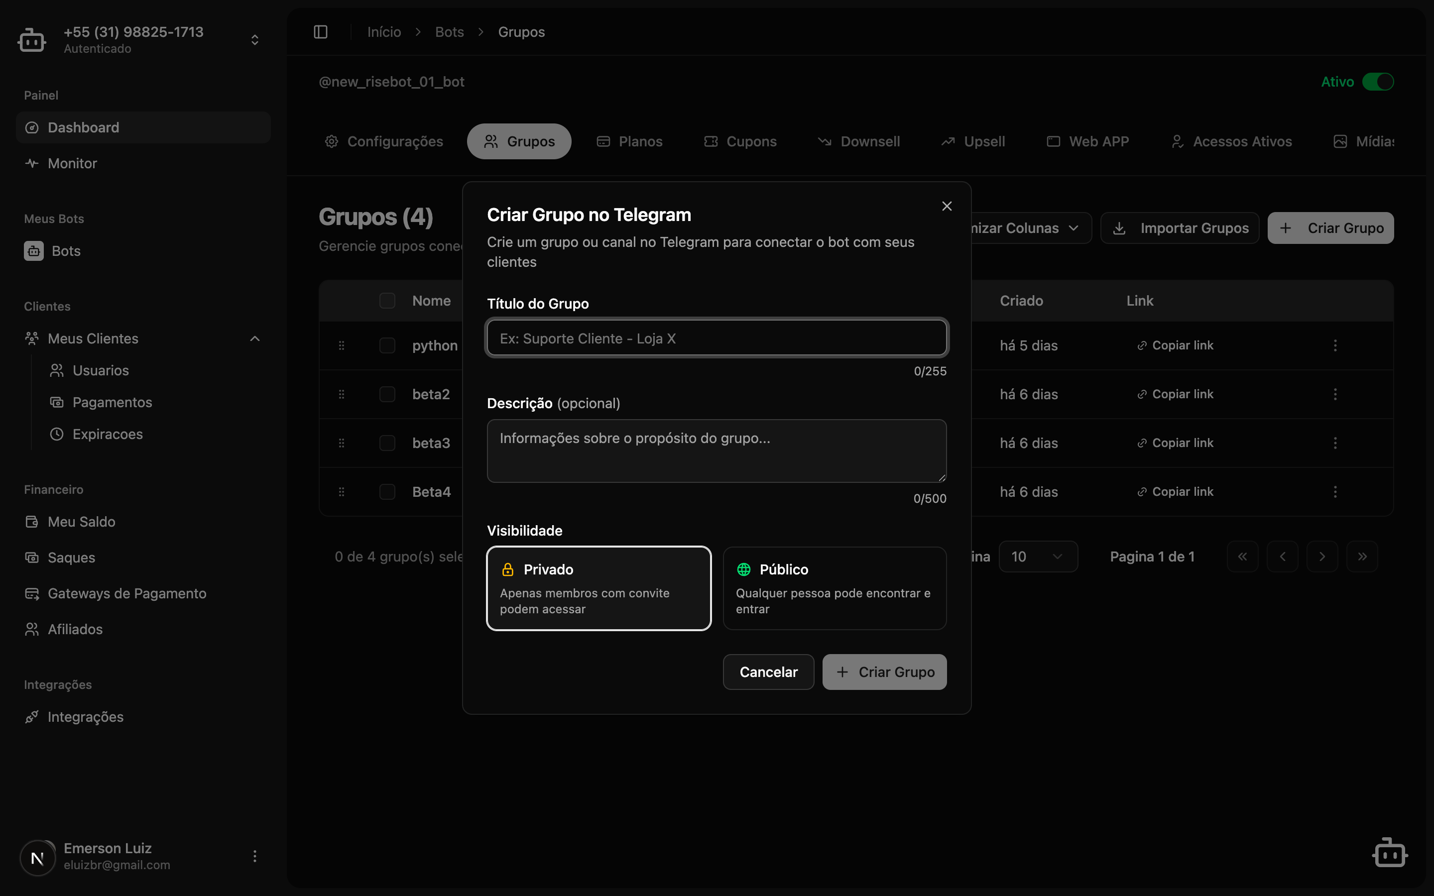Switch to Upsell tab
The height and width of the screenshot is (896, 1434).
click(x=973, y=142)
